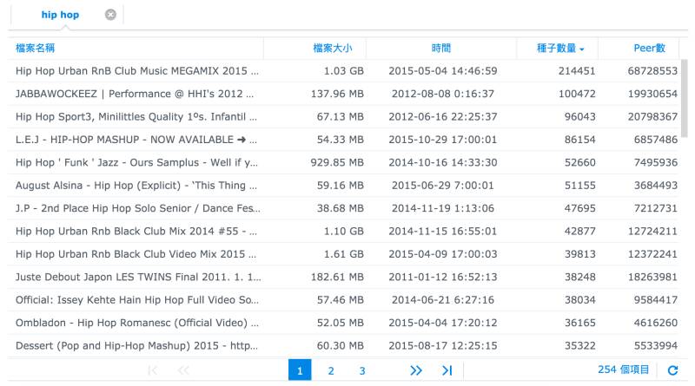This screenshot has height=386, width=695.
Task: Select August Alsina - Hip Hop (Explicit) row
Action: pyautogui.click(x=343, y=186)
